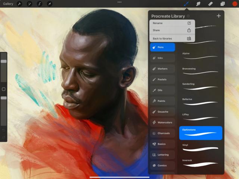The width and height of the screenshot is (239, 179).
Task: Click the Comics set icon
Action: (154, 166)
